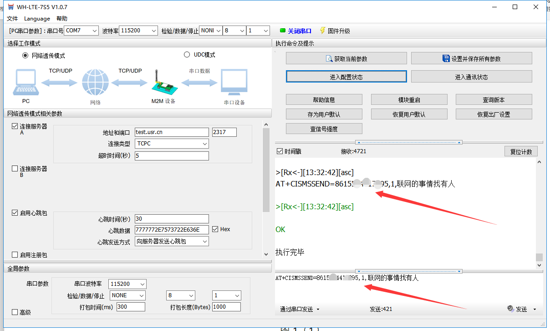Click the serial device monitor icon
550x331 pixels.
point(234,83)
